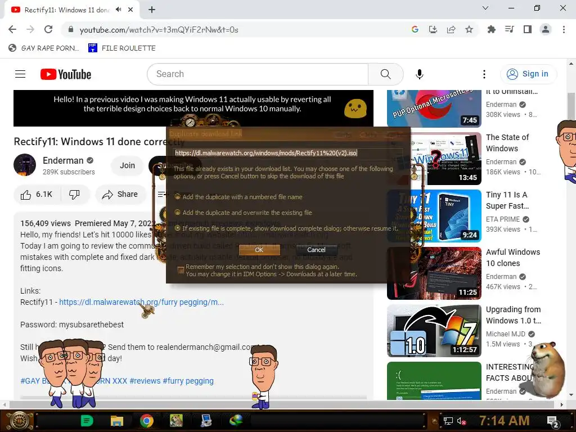Click the 7:14 AM taskbar clock
This screenshot has width=576, height=432.
[505, 421]
